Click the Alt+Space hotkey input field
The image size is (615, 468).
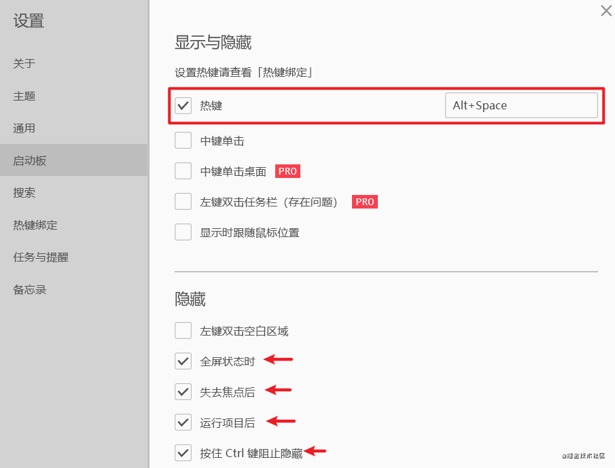point(521,105)
